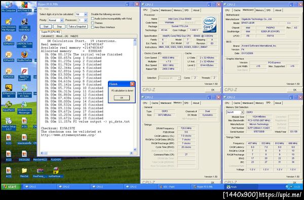Image resolution: width=304 pixels, height=200 pixels.
Task: Open Hyper PI Help menu beside File
Action: [46, 9]
